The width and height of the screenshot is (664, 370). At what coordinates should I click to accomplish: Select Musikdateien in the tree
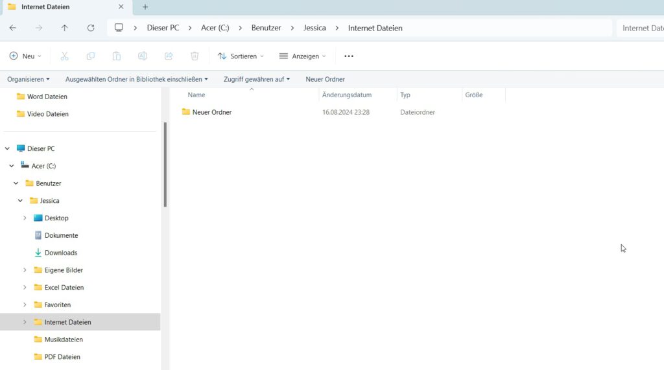click(64, 340)
